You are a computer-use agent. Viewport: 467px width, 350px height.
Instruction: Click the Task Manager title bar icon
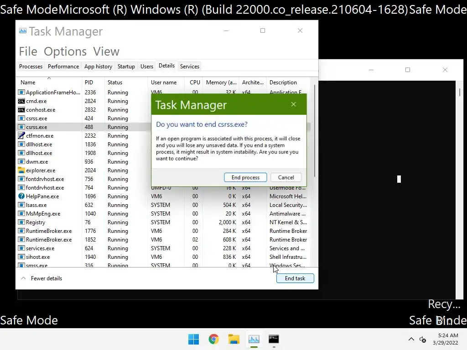pyautogui.click(x=23, y=31)
